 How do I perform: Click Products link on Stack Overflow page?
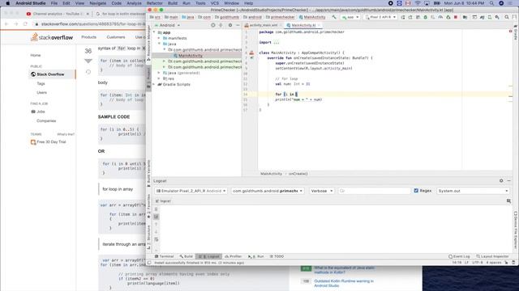click(88, 37)
